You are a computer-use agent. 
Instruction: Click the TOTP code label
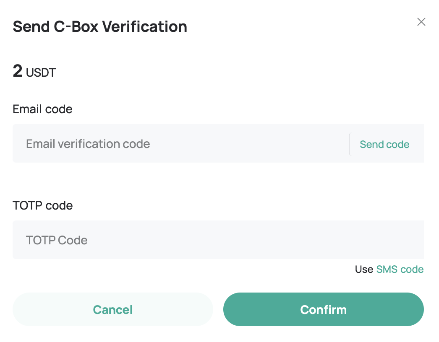(x=42, y=205)
